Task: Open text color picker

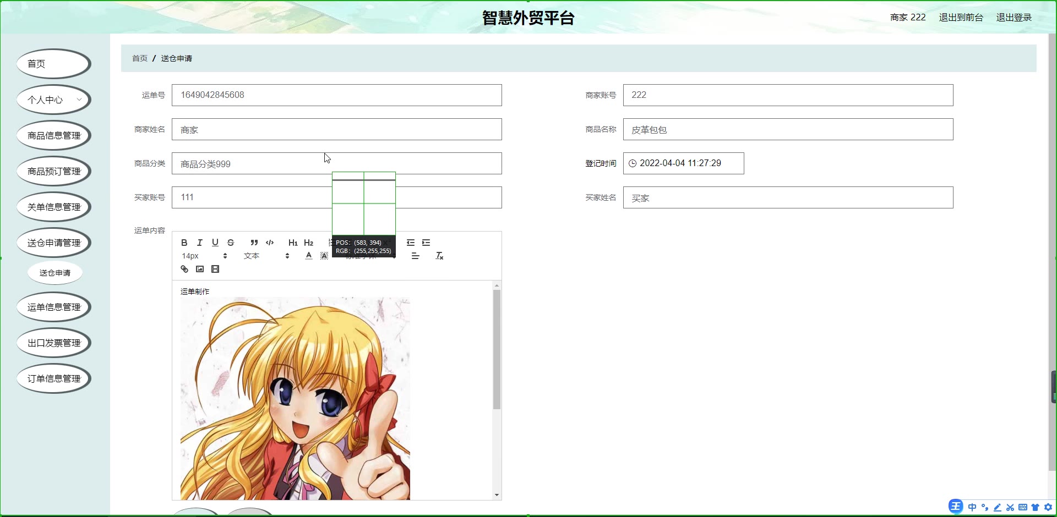Action: pyautogui.click(x=309, y=256)
